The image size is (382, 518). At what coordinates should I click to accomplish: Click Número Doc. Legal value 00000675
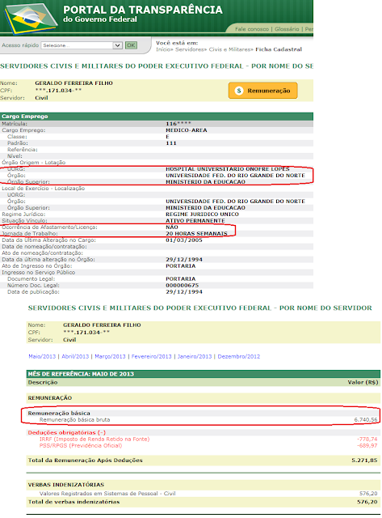tap(182, 286)
